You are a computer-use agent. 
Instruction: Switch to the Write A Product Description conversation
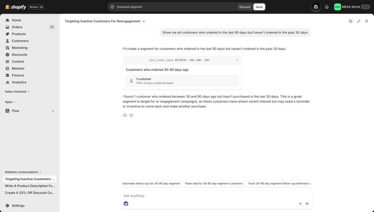pos(29,186)
